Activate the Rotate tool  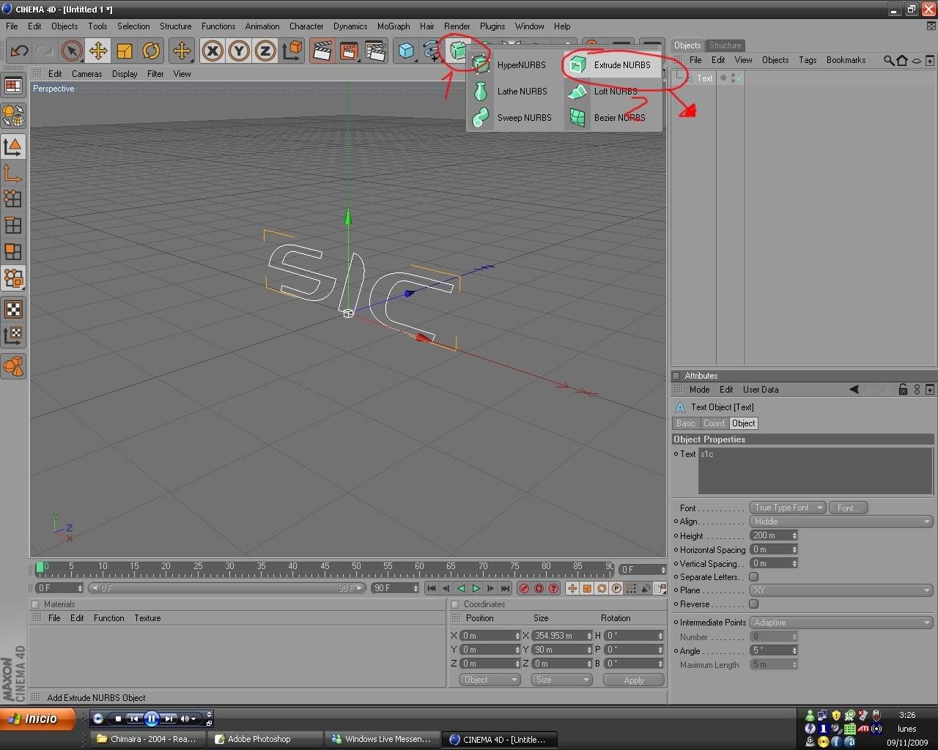pyautogui.click(x=151, y=51)
